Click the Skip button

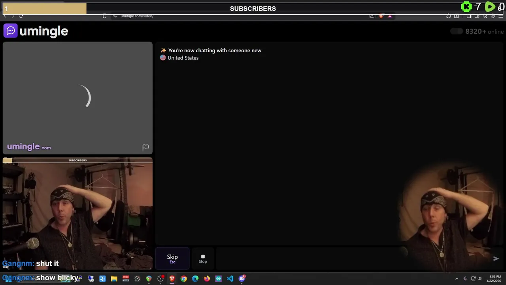(x=172, y=259)
